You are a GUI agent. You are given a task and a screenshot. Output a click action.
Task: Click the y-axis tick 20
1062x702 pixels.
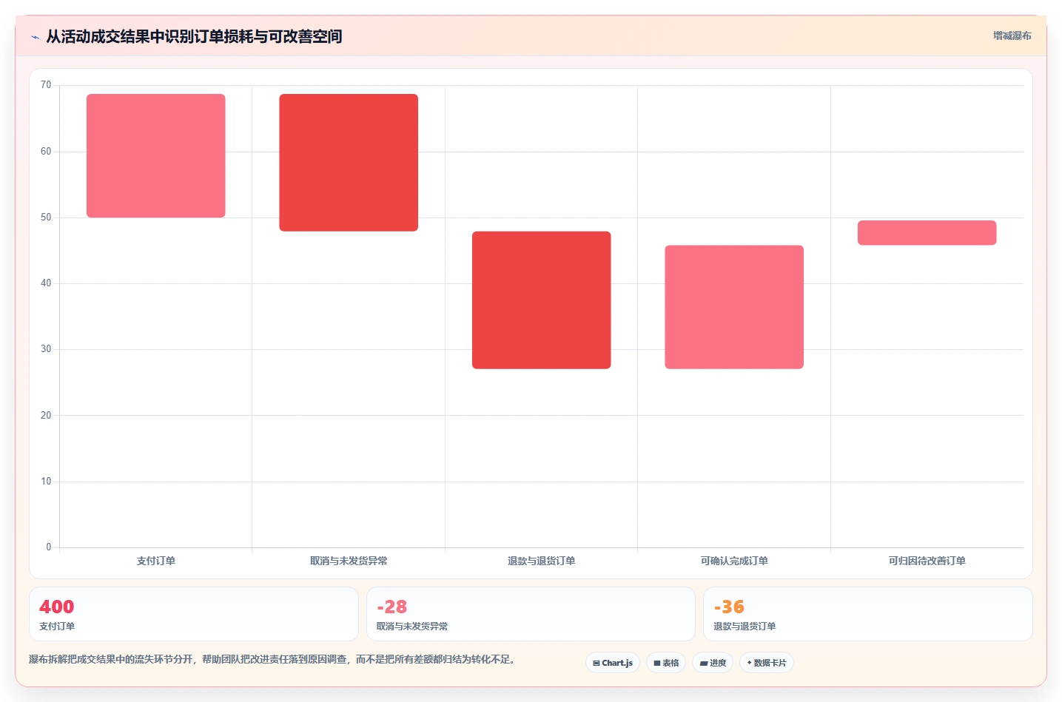46,416
